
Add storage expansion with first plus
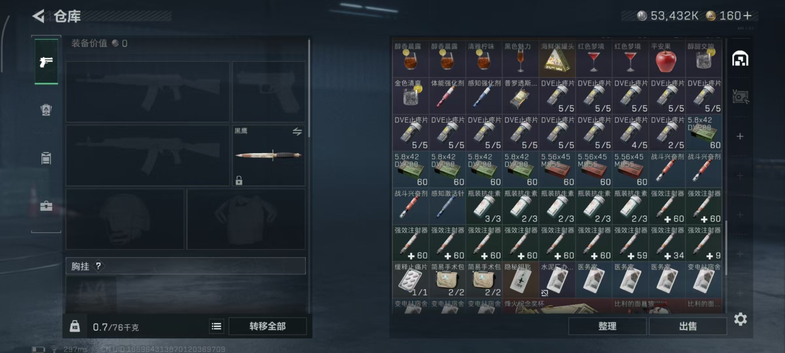tap(740, 136)
